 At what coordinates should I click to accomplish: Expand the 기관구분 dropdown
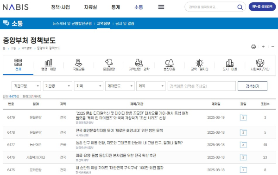coord(26,86)
